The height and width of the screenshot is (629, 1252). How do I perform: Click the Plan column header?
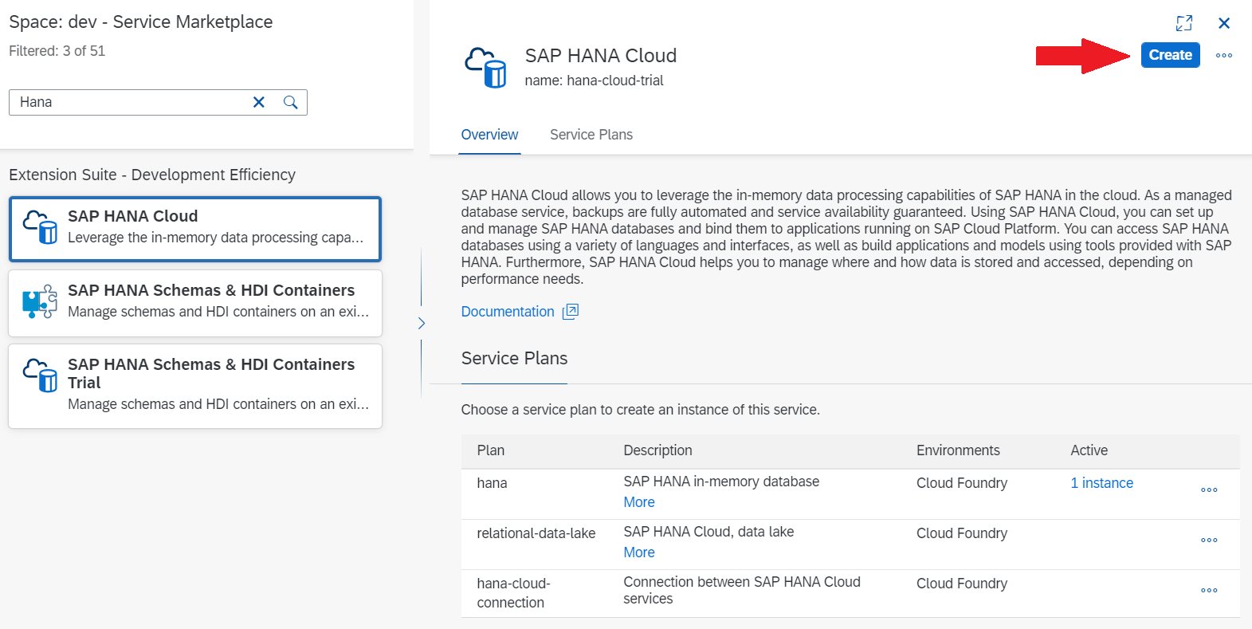[491, 450]
